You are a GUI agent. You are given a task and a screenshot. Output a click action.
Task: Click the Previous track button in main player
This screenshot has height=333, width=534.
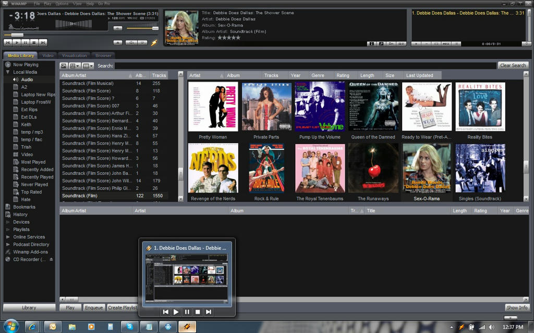[x=7, y=43]
